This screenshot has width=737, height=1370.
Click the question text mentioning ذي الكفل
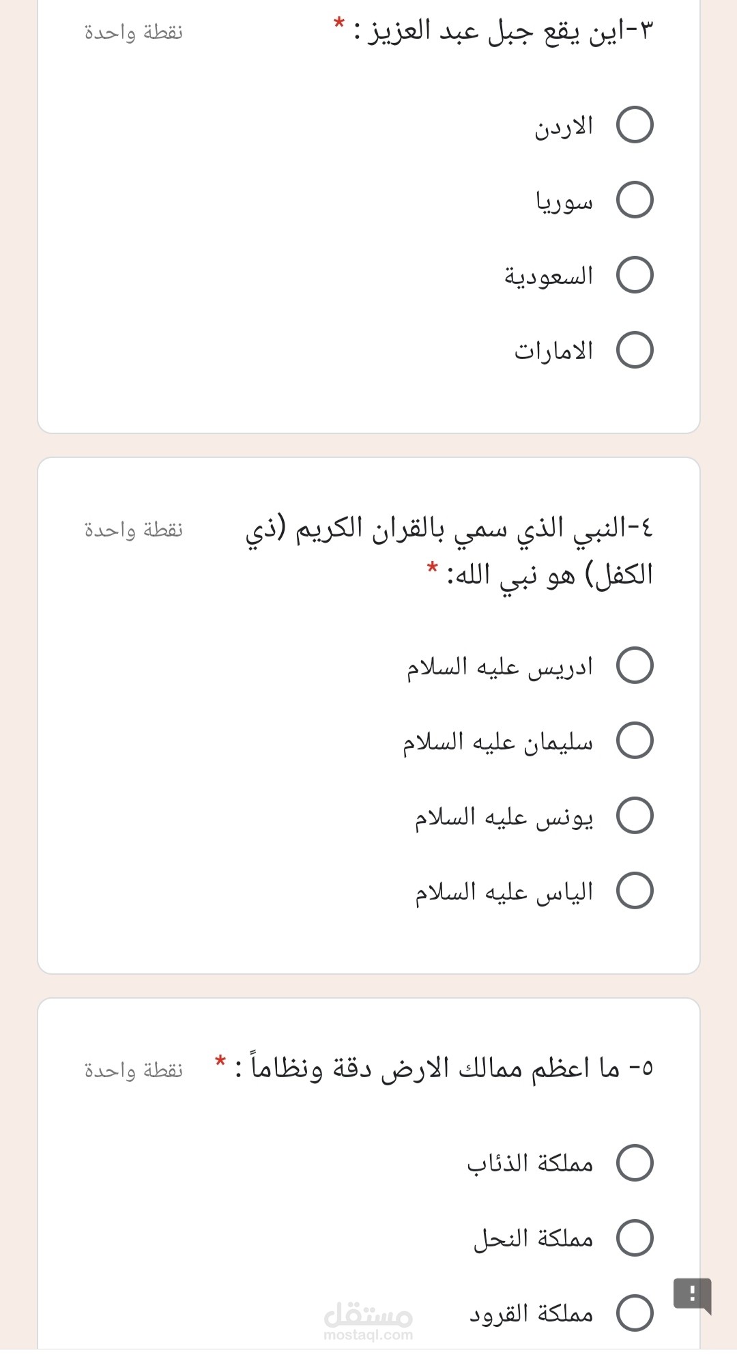pyautogui.click(x=450, y=550)
